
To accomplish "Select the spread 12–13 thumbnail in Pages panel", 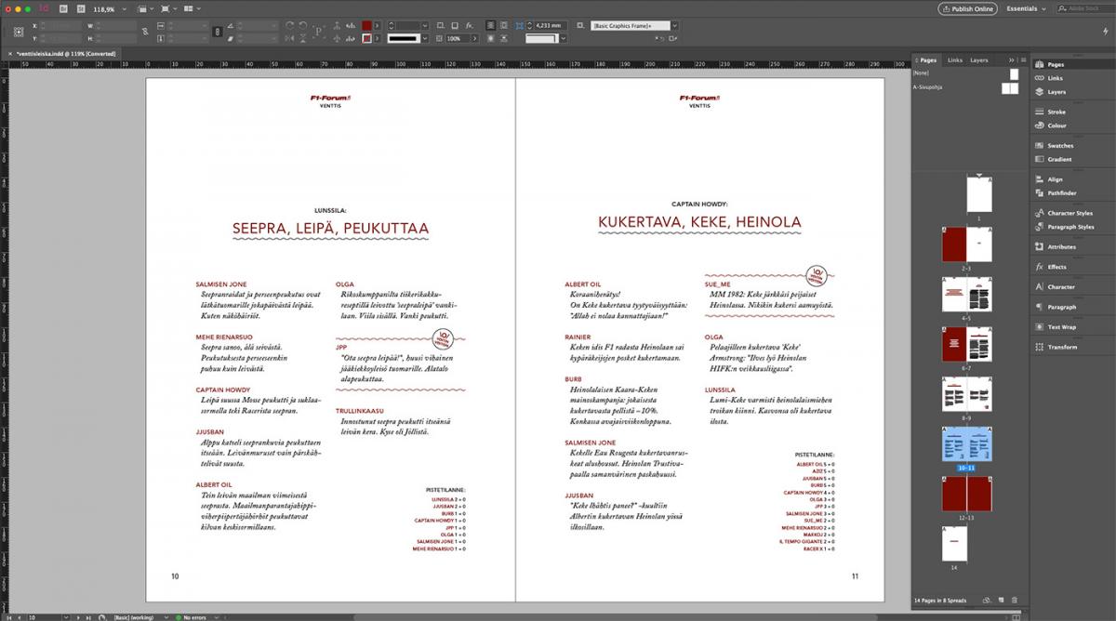I will (x=967, y=494).
